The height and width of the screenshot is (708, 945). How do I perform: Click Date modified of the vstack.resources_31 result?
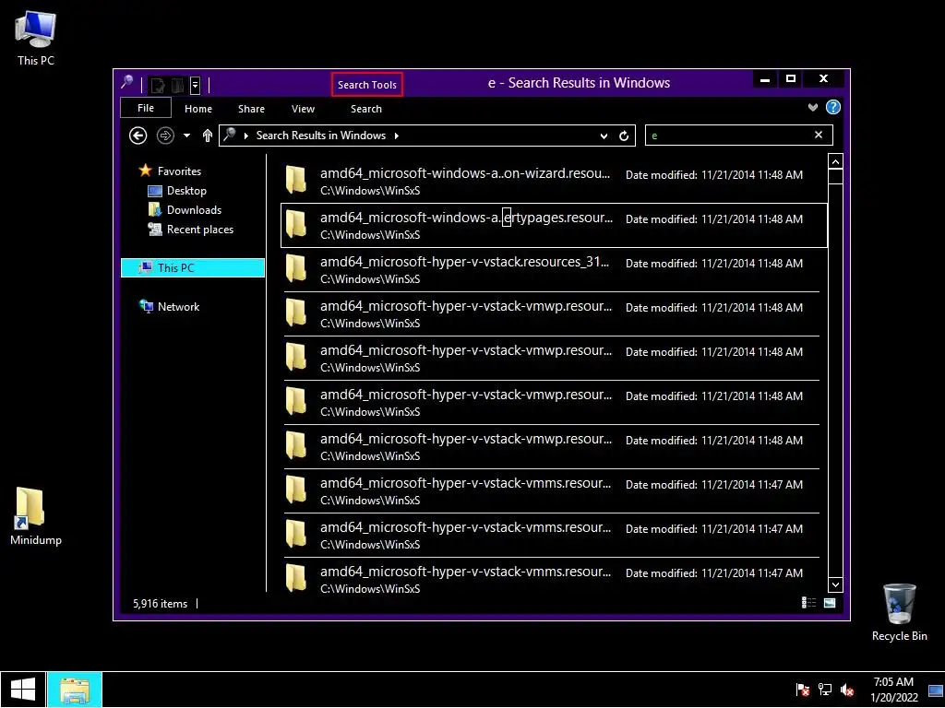pyautogui.click(x=714, y=264)
